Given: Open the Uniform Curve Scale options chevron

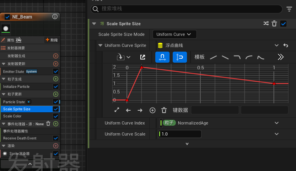Looking at the screenshot, I should [x=277, y=134].
